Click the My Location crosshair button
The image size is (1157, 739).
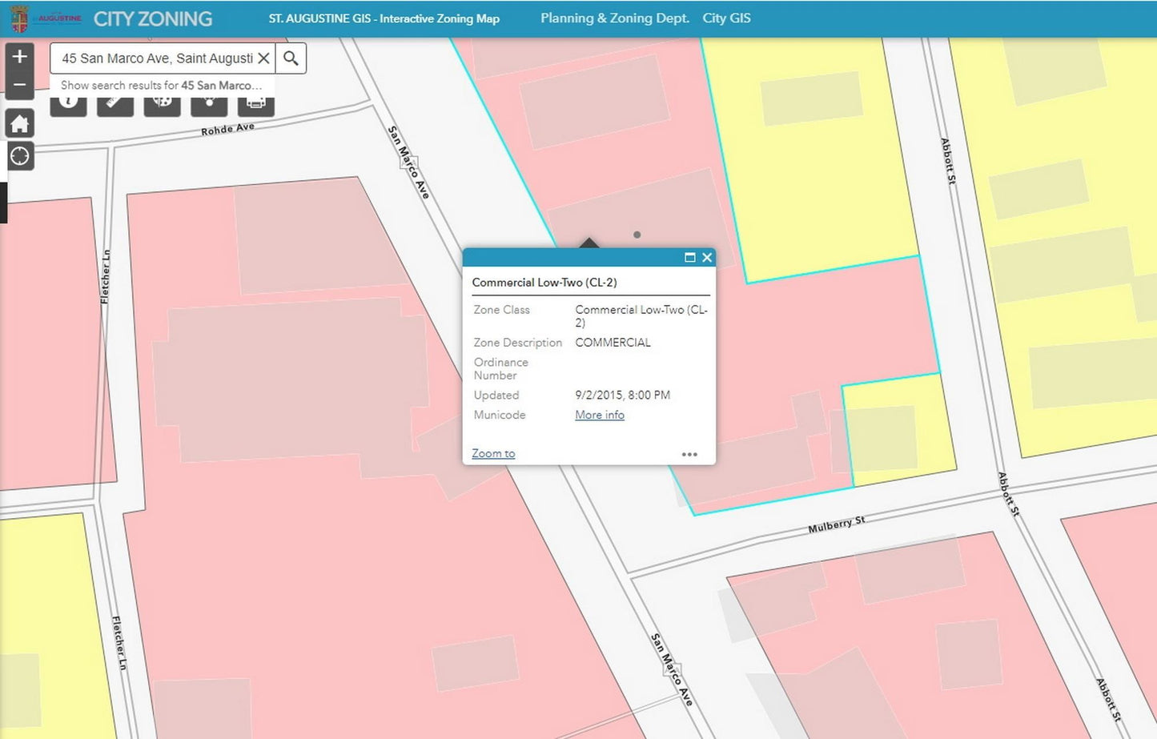(20, 156)
